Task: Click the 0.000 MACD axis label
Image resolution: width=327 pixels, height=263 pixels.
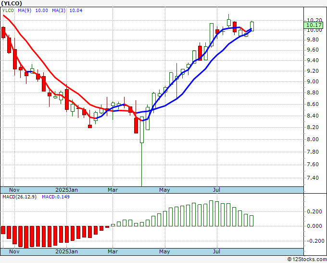Action: pos(314,226)
